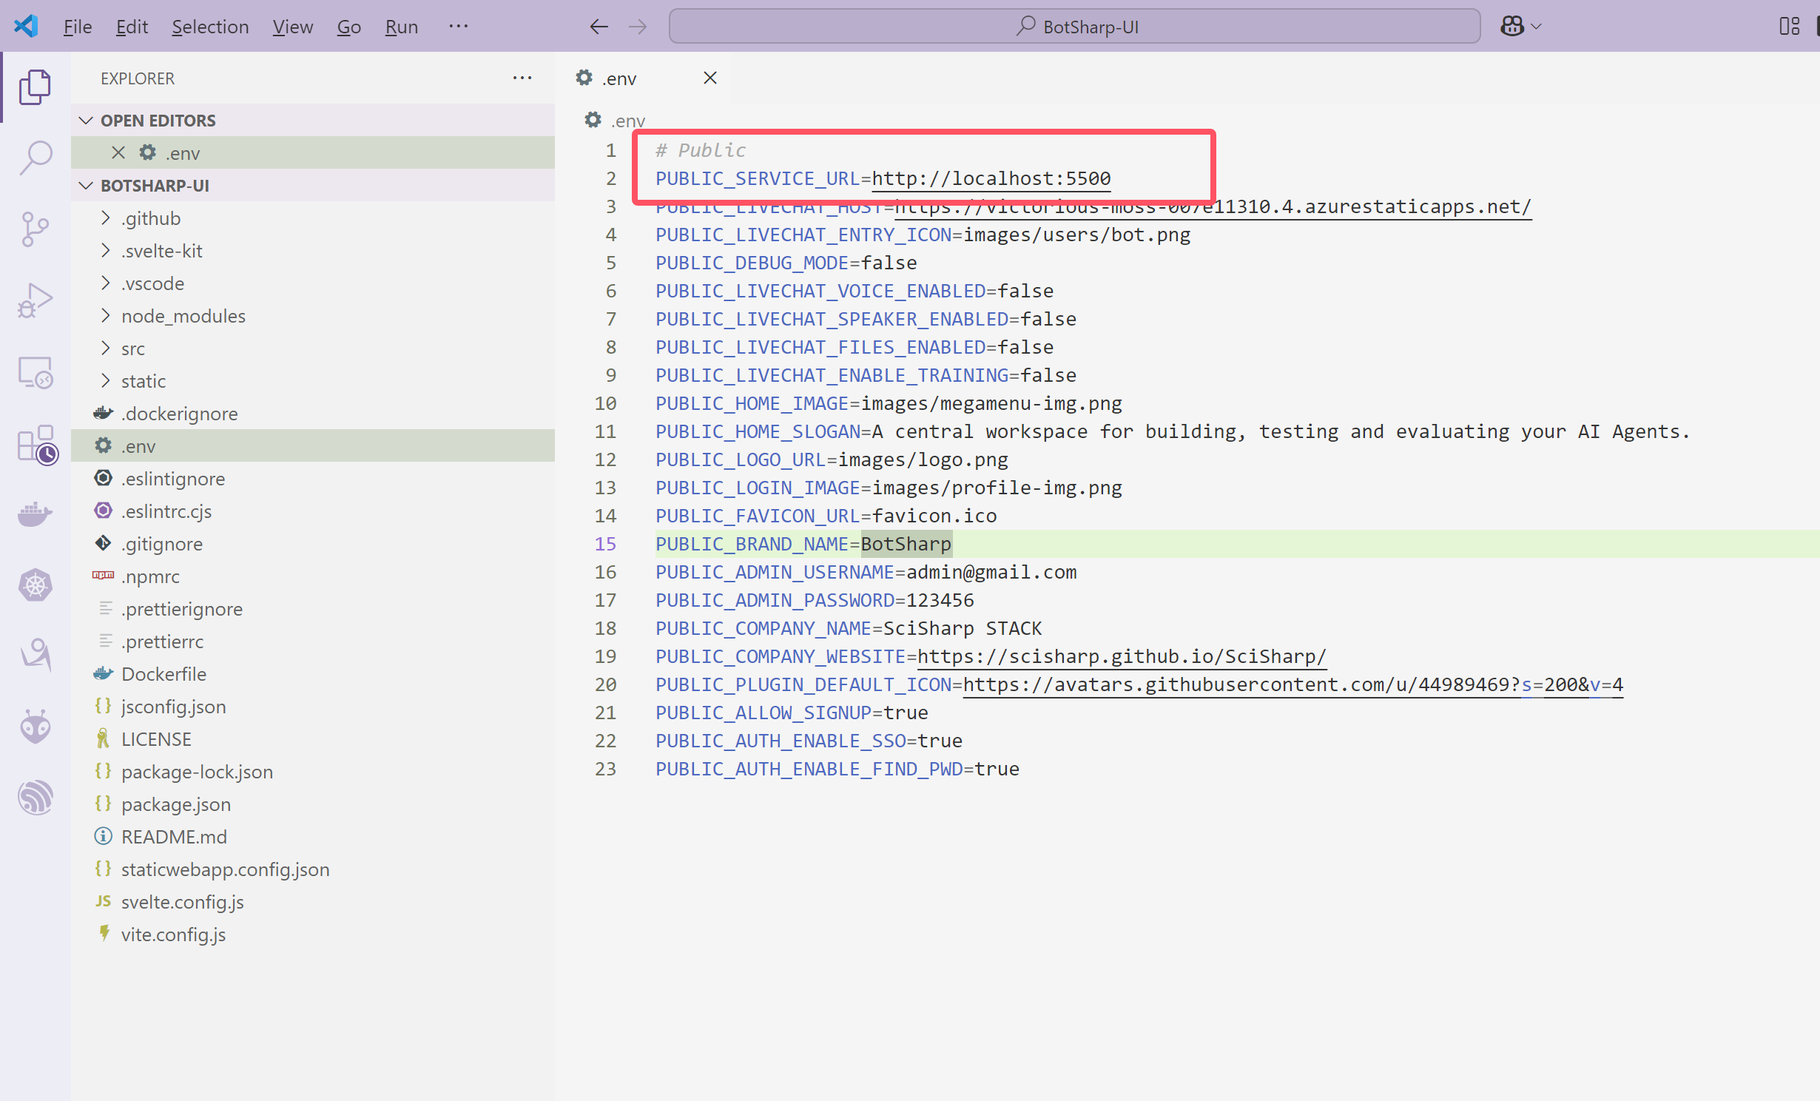Open the PlatformIO alien-head icon

point(35,727)
